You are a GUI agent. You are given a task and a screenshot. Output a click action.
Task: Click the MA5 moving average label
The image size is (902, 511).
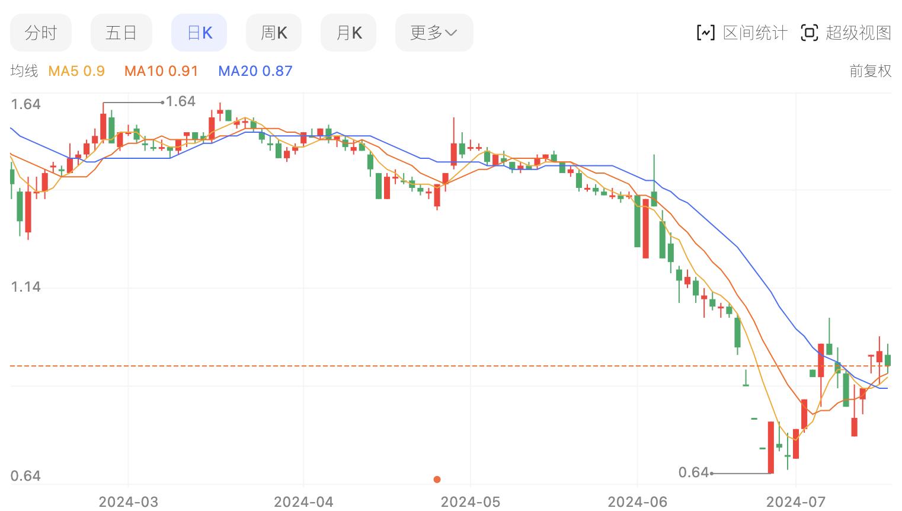click(x=76, y=71)
